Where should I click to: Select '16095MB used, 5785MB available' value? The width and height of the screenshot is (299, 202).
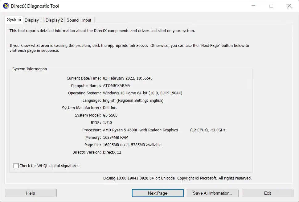tap(132, 145)
